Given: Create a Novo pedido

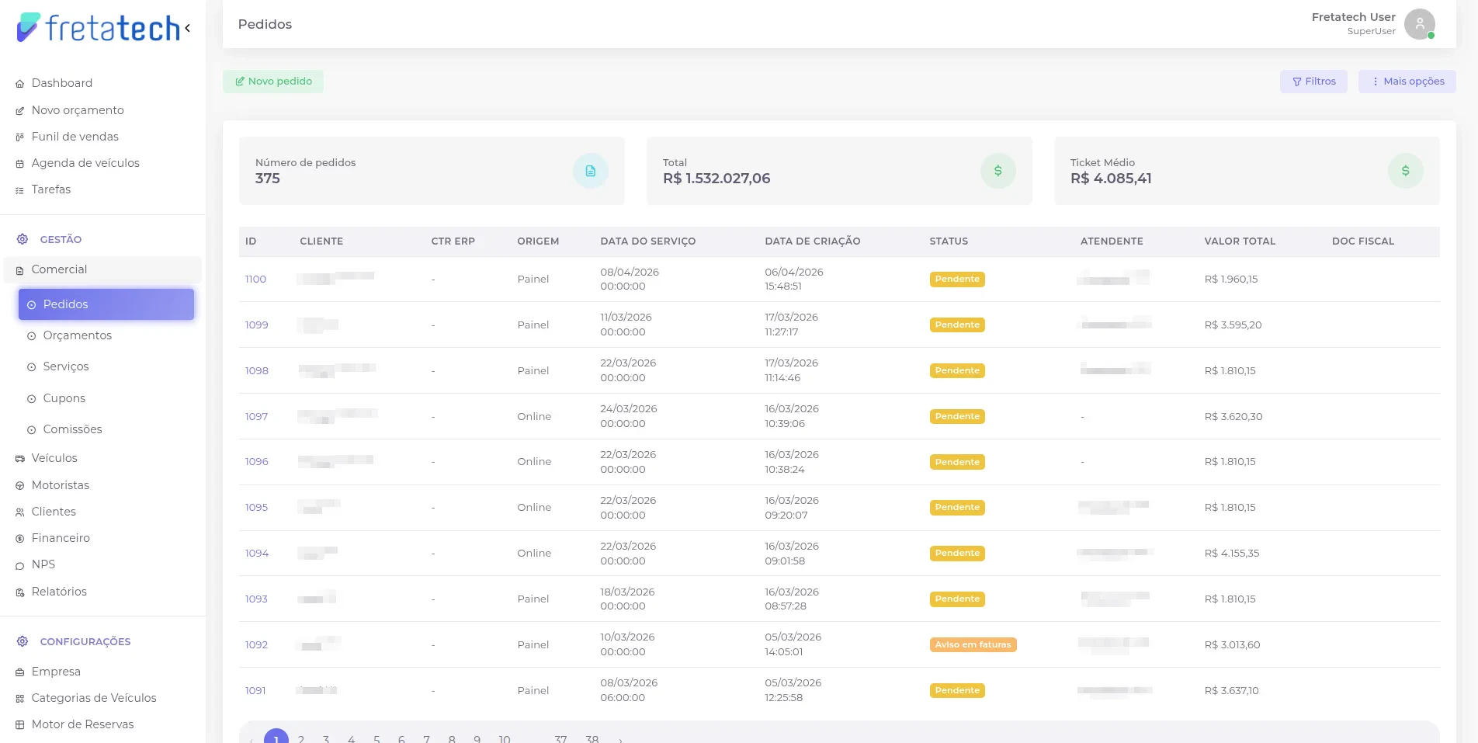Looking at the screenshot, I should point(273,82).
